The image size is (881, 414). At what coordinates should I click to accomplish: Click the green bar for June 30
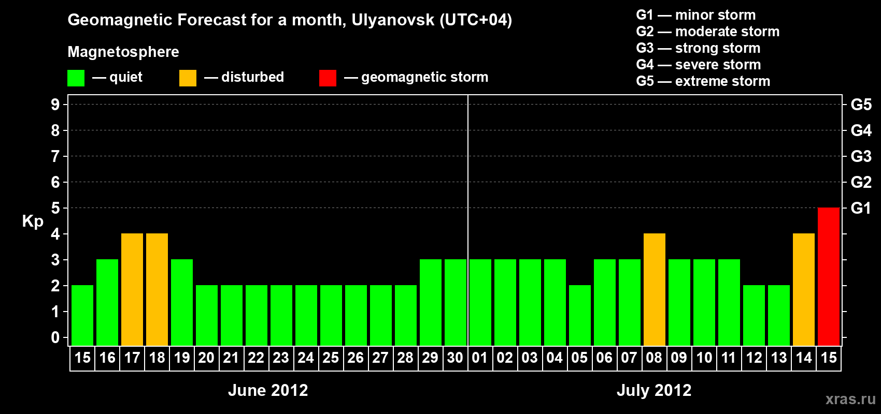[x=456, y=302]
